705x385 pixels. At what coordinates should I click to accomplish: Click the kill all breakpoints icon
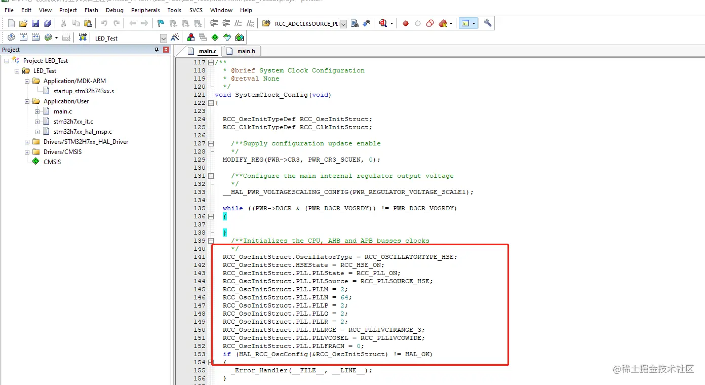(443, 23)
